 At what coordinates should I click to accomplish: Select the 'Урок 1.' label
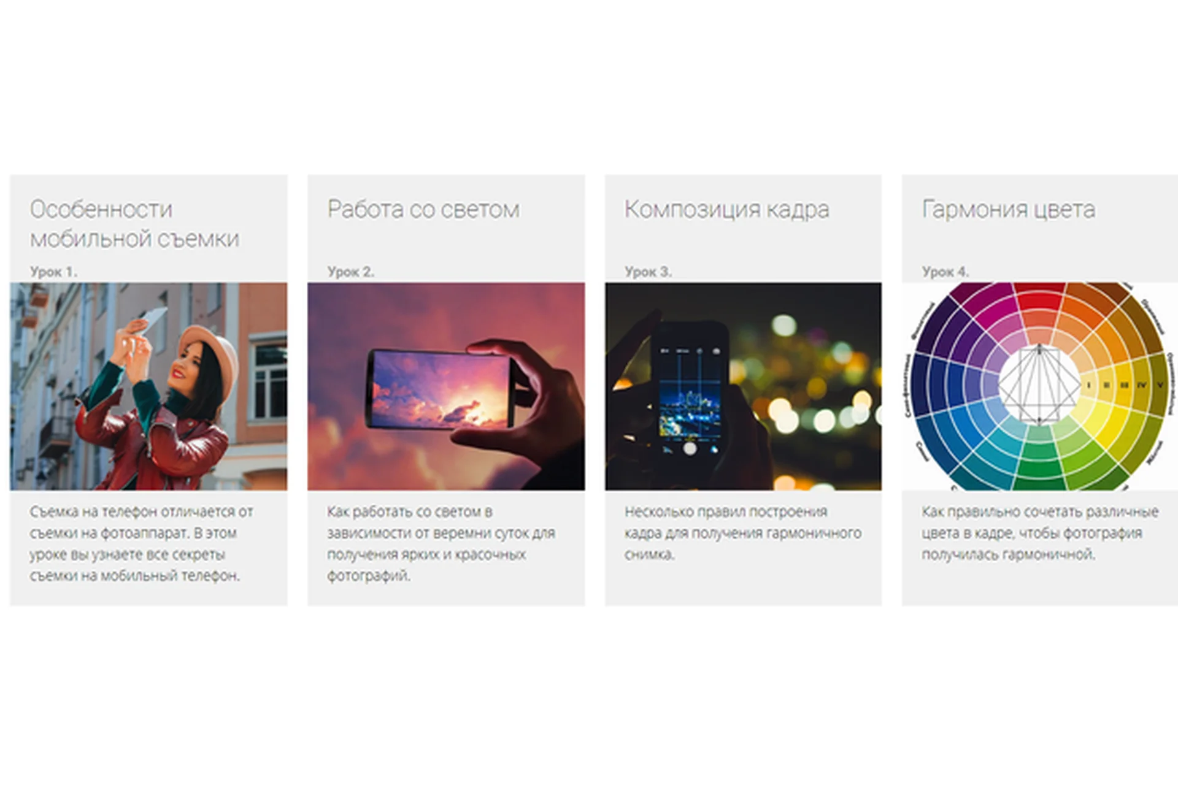click(54, 272)
